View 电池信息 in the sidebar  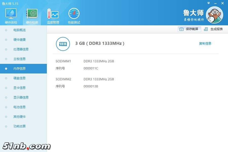coord(20,107)
